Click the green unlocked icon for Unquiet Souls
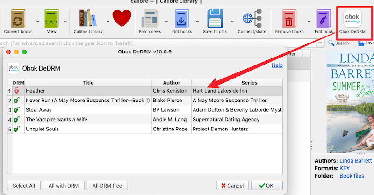Viewport: 374px width, 195px height. 16,129
